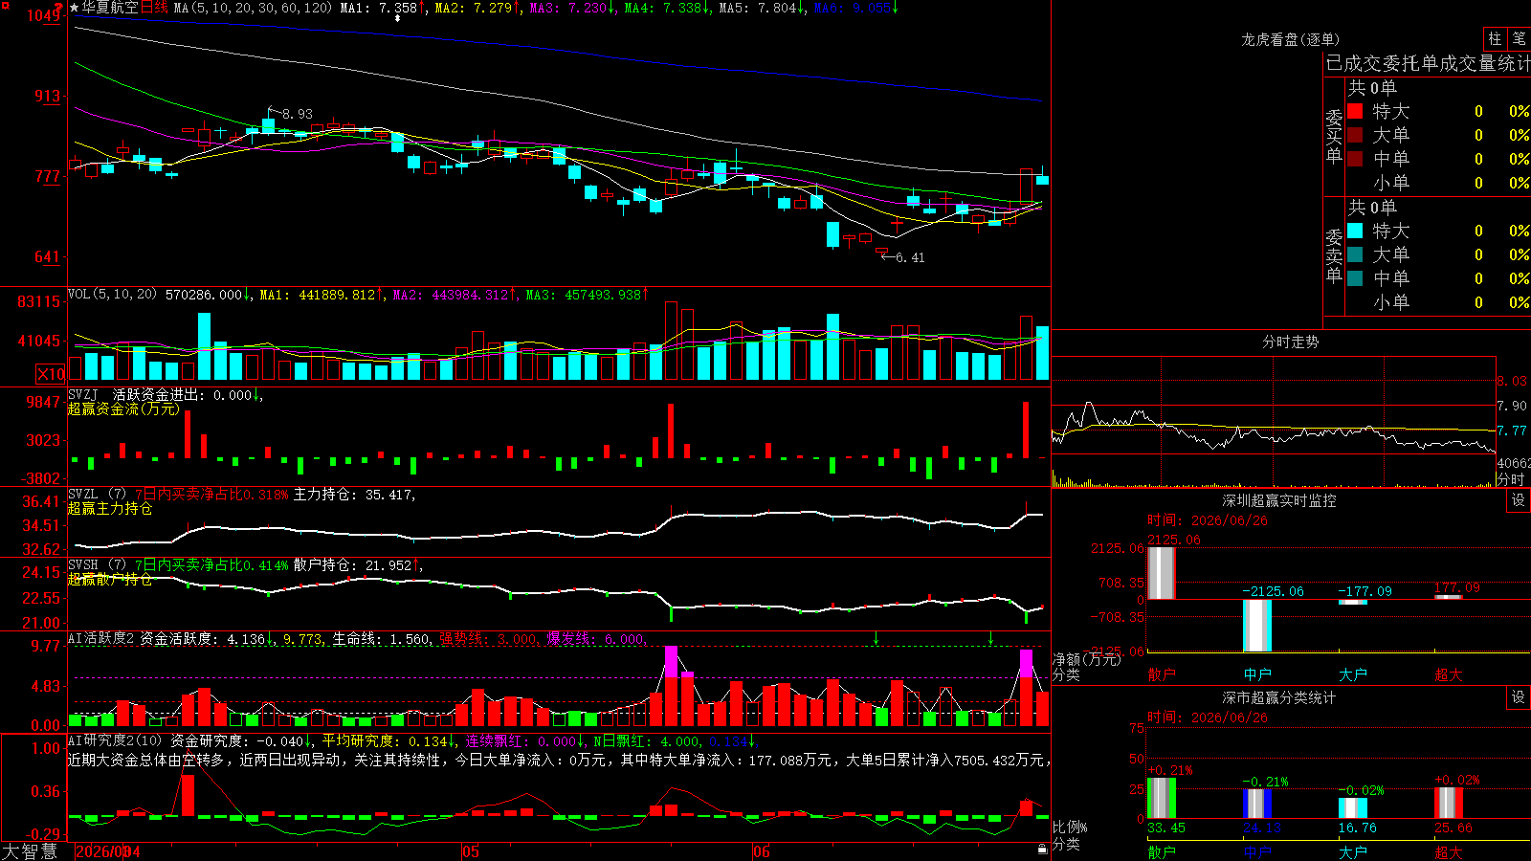Click the 深市超赢分类统计 panel title
Viewport: 1531px width, 861px height.
tap(1279, 697)
